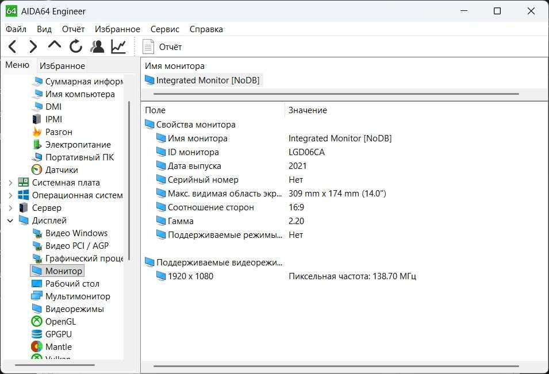Click the Рабочий стол icon
The height and width of the screenshot is (374, 549).
coord(37,283)
